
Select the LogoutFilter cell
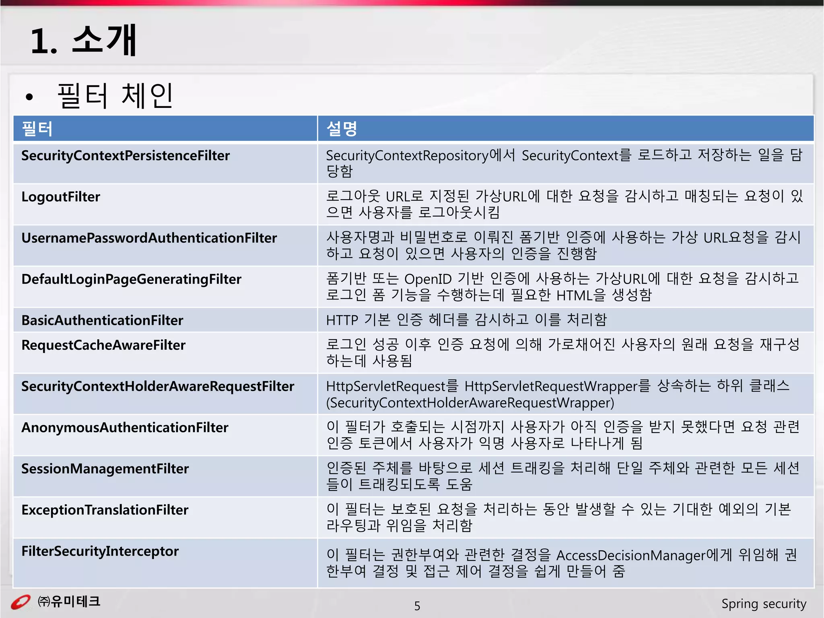coord(165,205)
